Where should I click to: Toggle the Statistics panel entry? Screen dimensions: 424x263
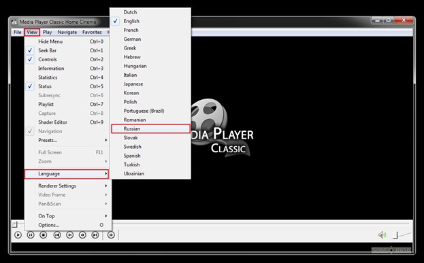pos(67,77)
